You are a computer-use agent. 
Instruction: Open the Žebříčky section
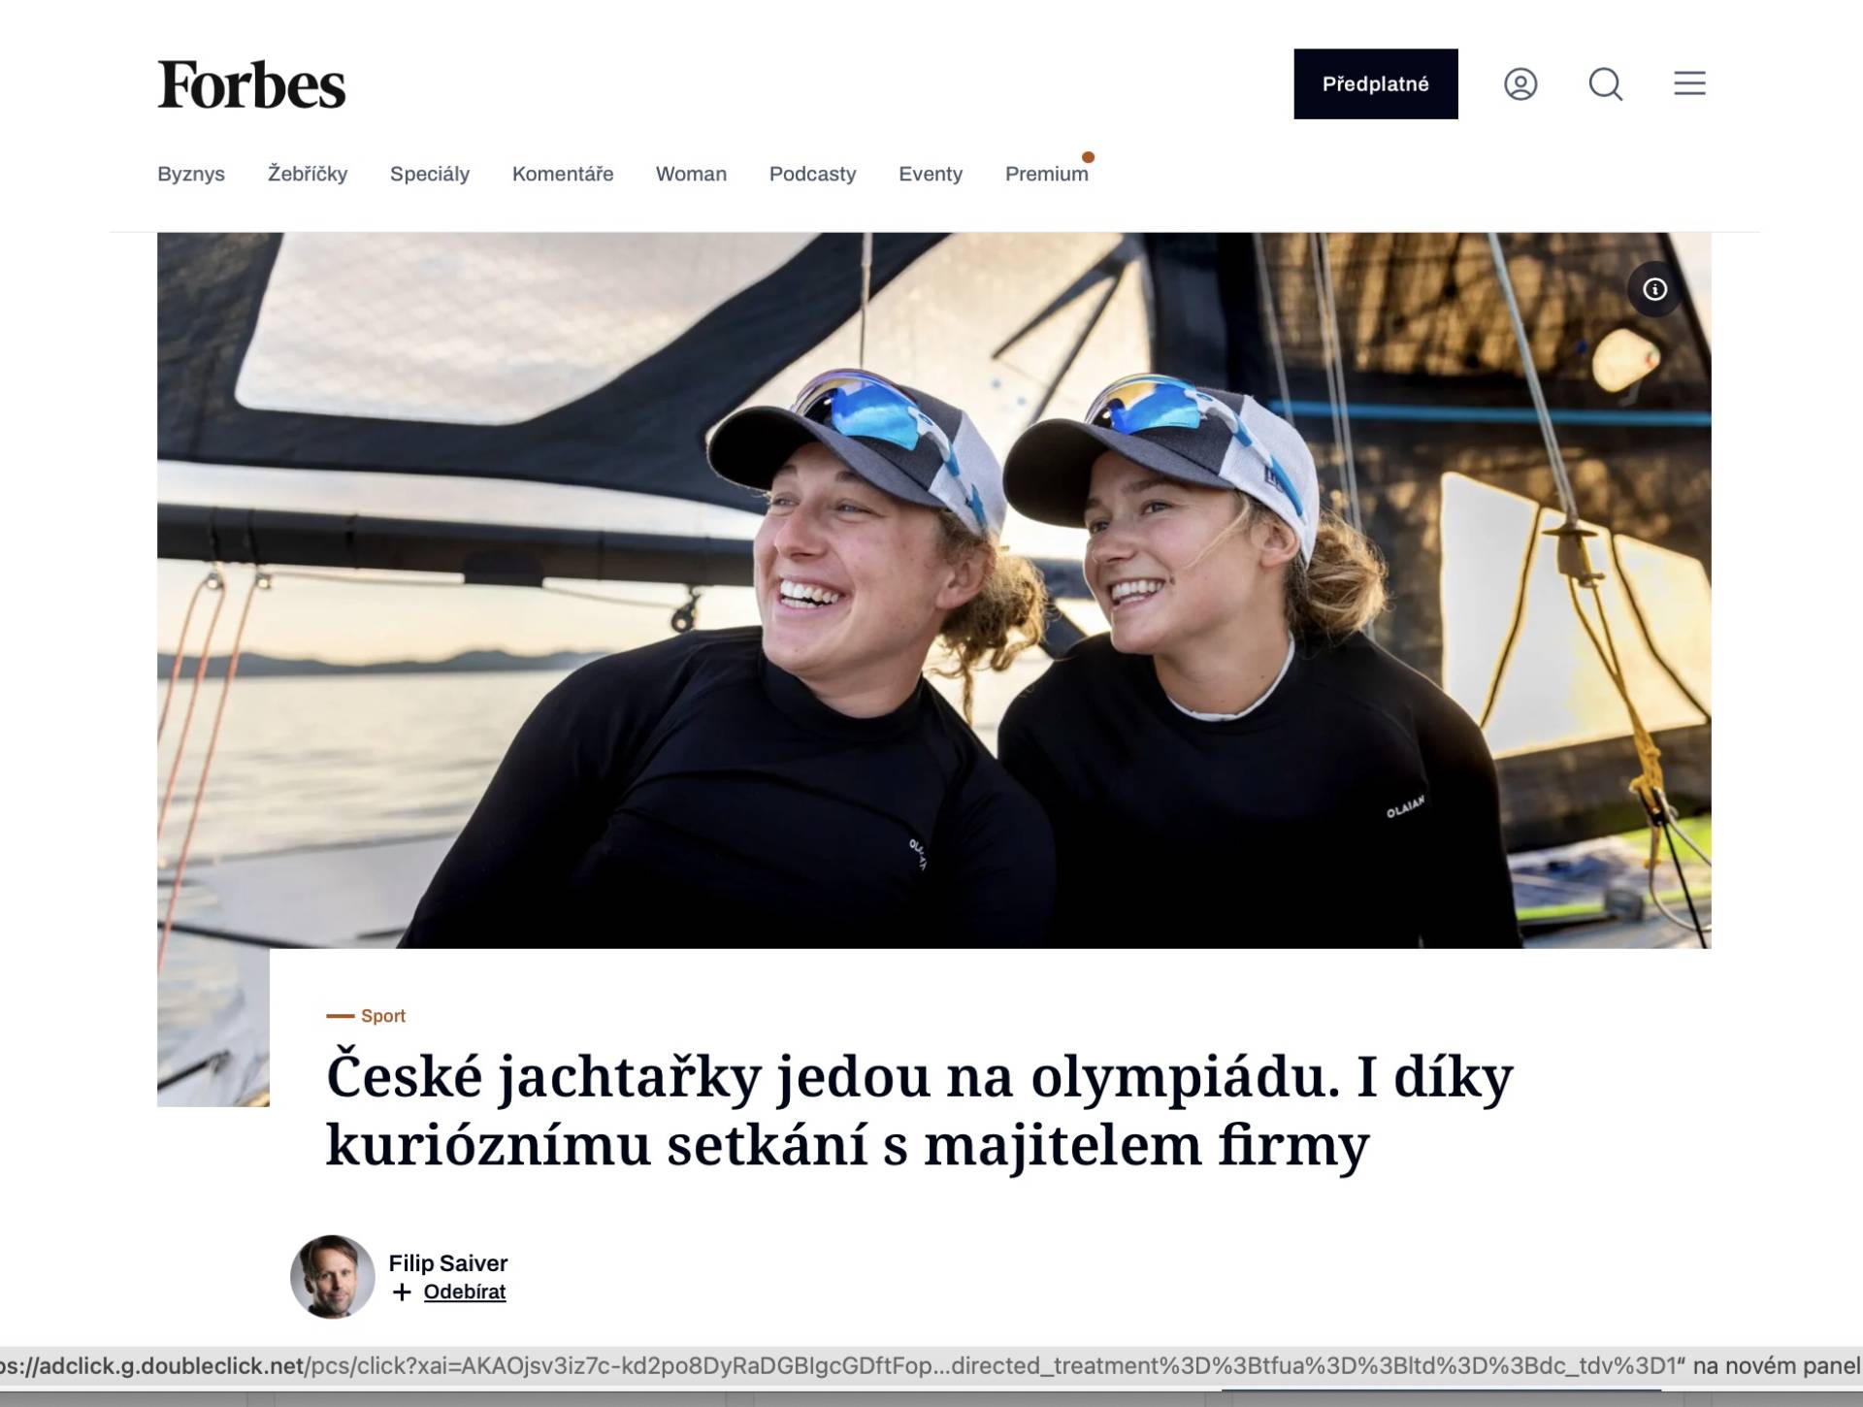[x=308, y=175]
